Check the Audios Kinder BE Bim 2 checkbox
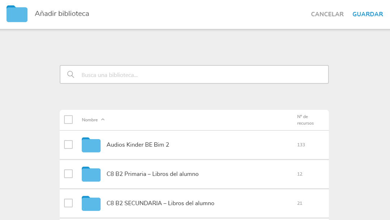This screenshot has width=390, height=220. pos(68,144)
